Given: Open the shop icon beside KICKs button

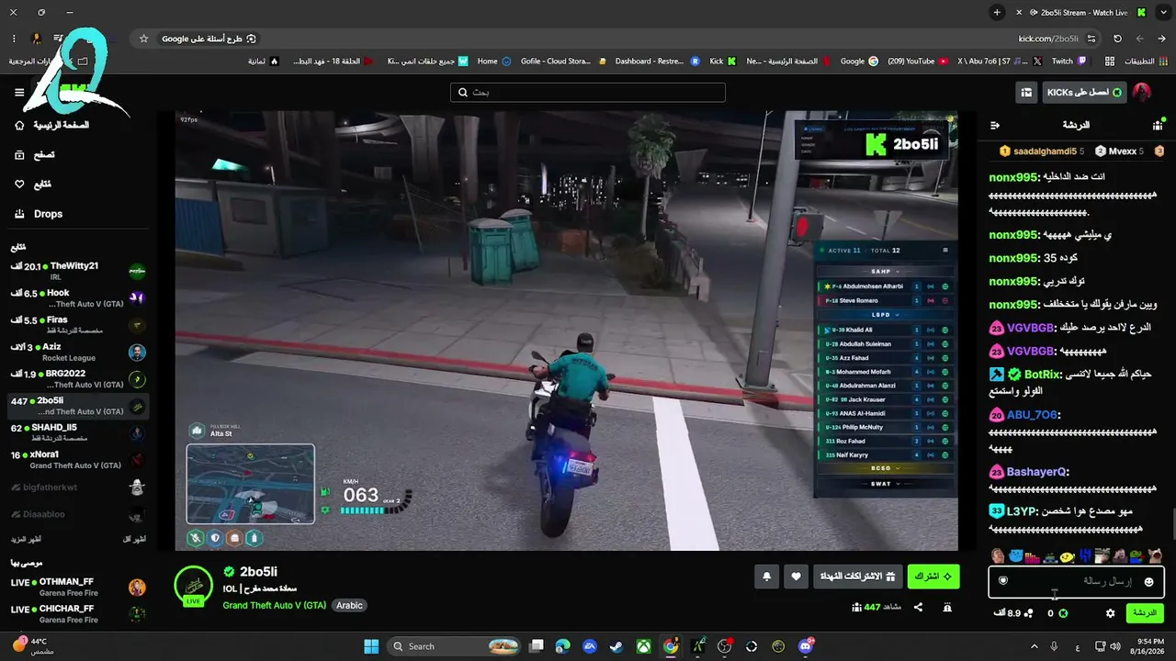Looking at the screenshot, I should tap(1026, 93).
